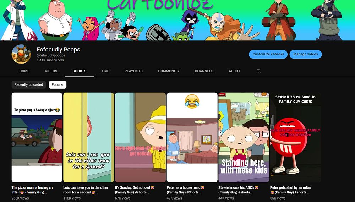Open the PLAYLISTS tab
The height and width of the screenshot is (202, 355).
pos(133,71)
